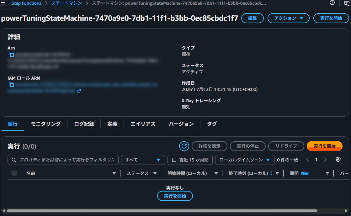Click the creation date 2026年7月12日 14:21:45

219,89
